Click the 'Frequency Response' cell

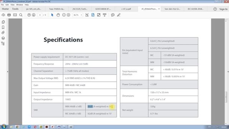click(47, 64)
